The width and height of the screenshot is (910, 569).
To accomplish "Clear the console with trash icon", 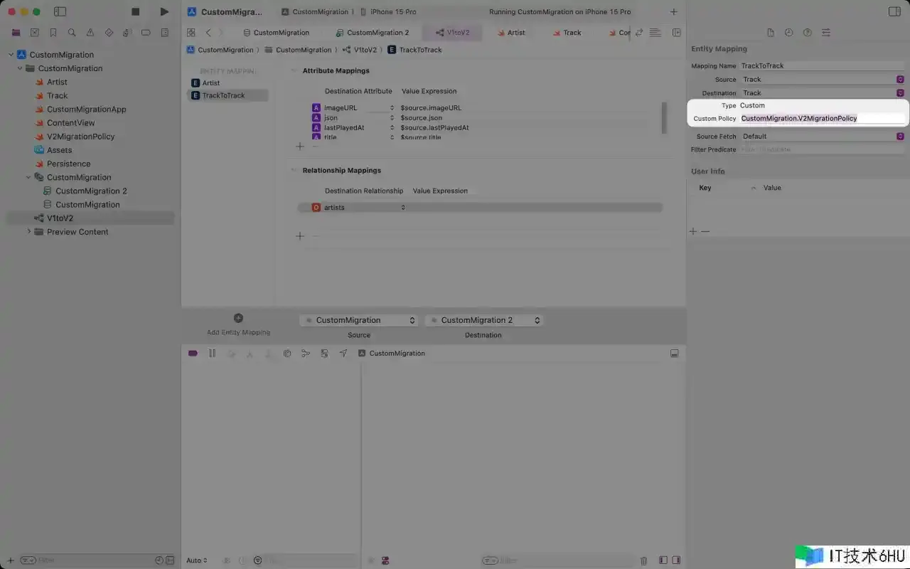I will [644, 560].
